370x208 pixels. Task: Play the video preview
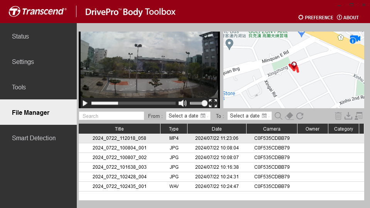(x=85, y=103)
